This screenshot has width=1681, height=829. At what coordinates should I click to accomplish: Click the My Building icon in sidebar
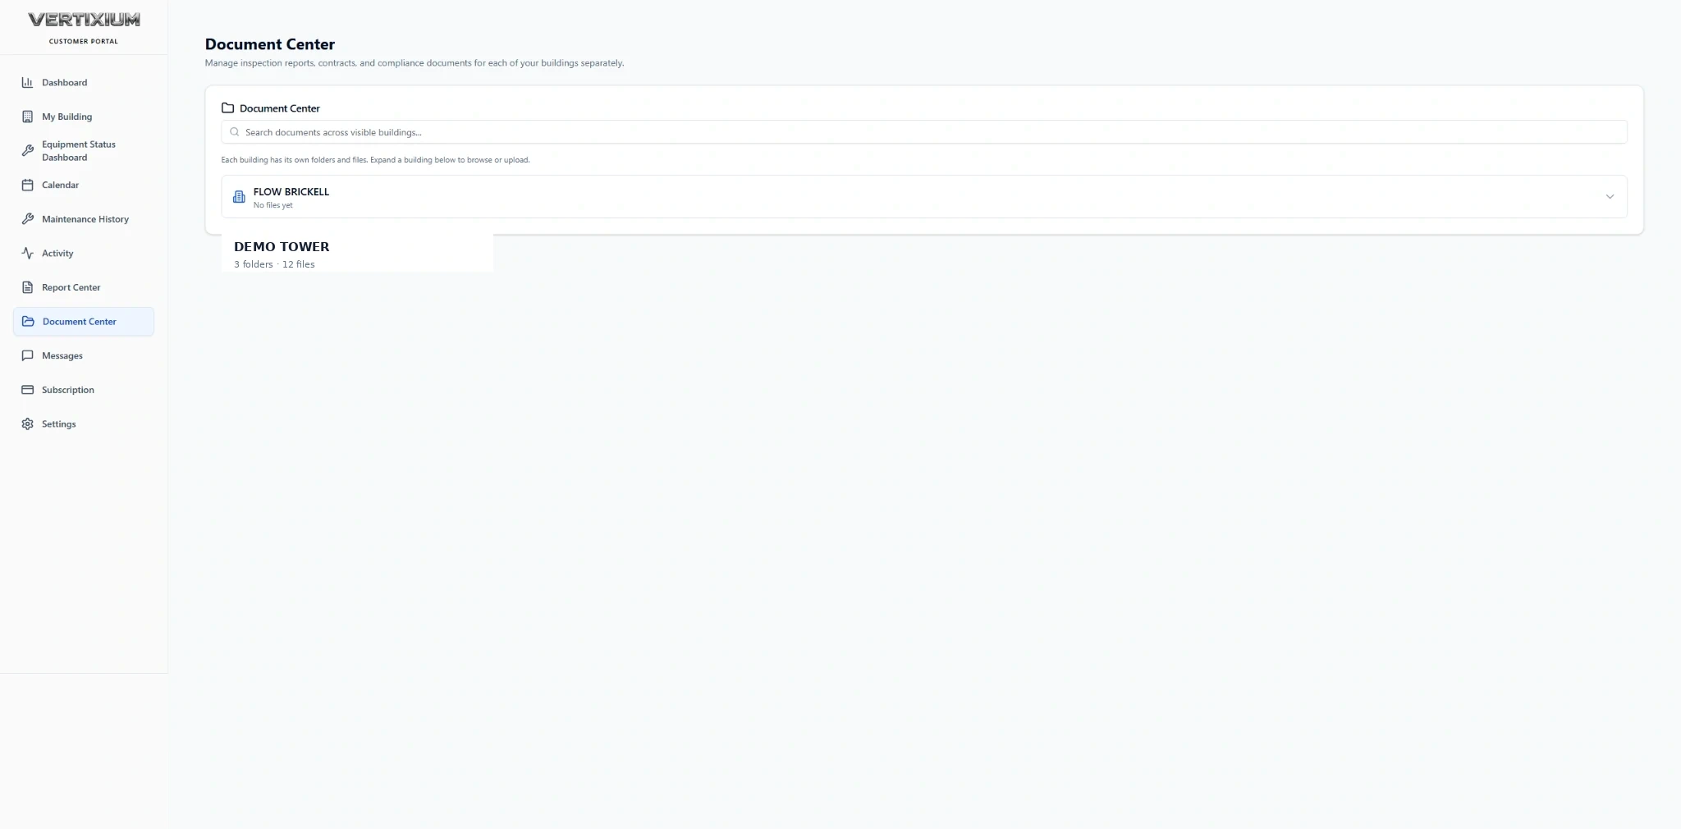(27, 117)
